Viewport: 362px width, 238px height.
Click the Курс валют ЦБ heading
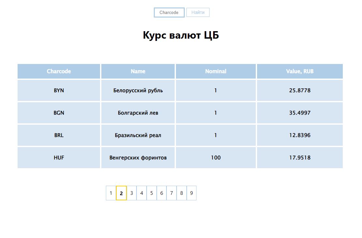tap(181, 35)
